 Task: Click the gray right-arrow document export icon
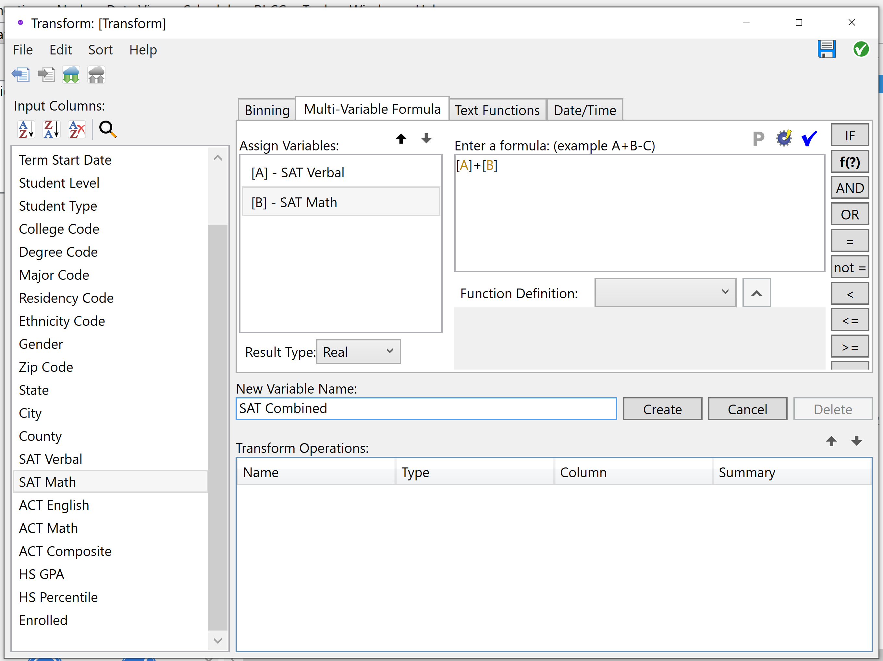[x=46, y=75]
